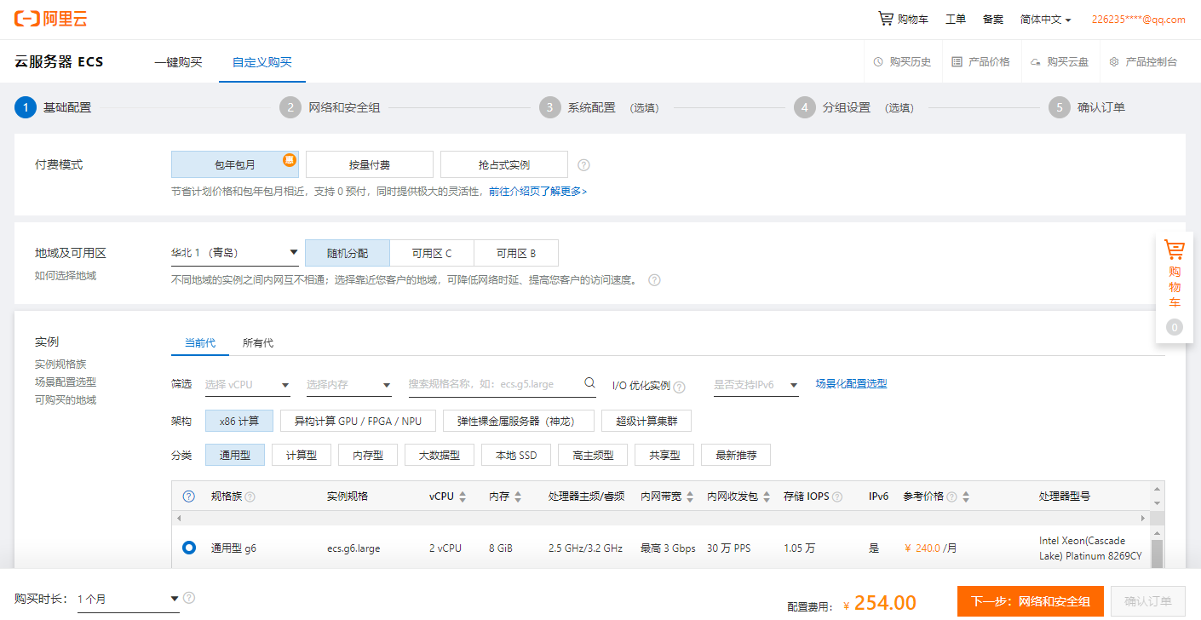This screenshot has height=620, width=1201.
Task: Click step 5 确认订单 circle
Action: pos(1060,107)
